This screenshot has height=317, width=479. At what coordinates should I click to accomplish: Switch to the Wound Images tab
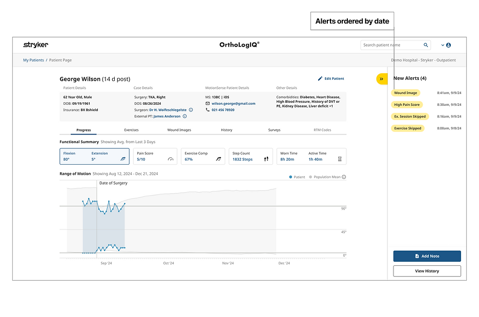tap(179, 130)
